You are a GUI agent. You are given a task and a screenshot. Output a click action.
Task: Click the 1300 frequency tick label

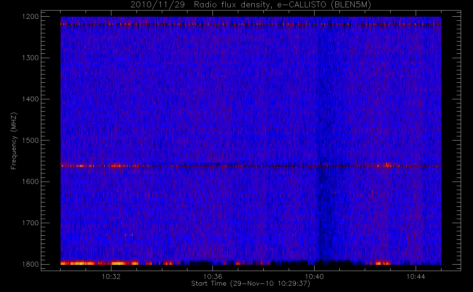point(31,58)
